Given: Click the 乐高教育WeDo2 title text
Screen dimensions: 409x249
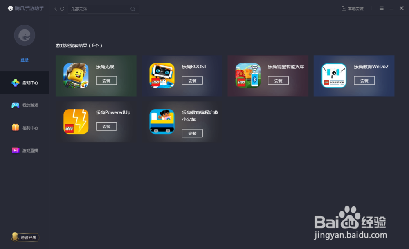Looking at the screenshot, I should coord(371,67).
